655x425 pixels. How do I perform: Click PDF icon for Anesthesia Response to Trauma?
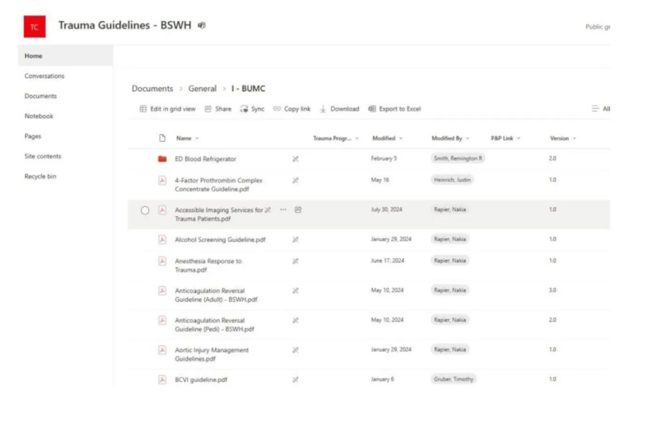[x=162, y=261]
